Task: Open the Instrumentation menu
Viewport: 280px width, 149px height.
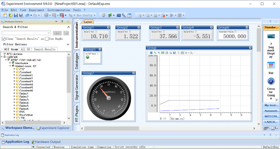Action: click(x=58, y=10)
